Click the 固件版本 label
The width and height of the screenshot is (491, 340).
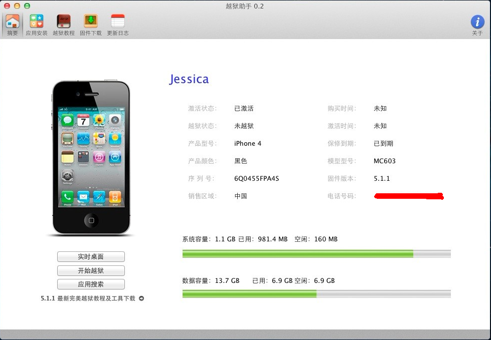(x=342, y=178)
